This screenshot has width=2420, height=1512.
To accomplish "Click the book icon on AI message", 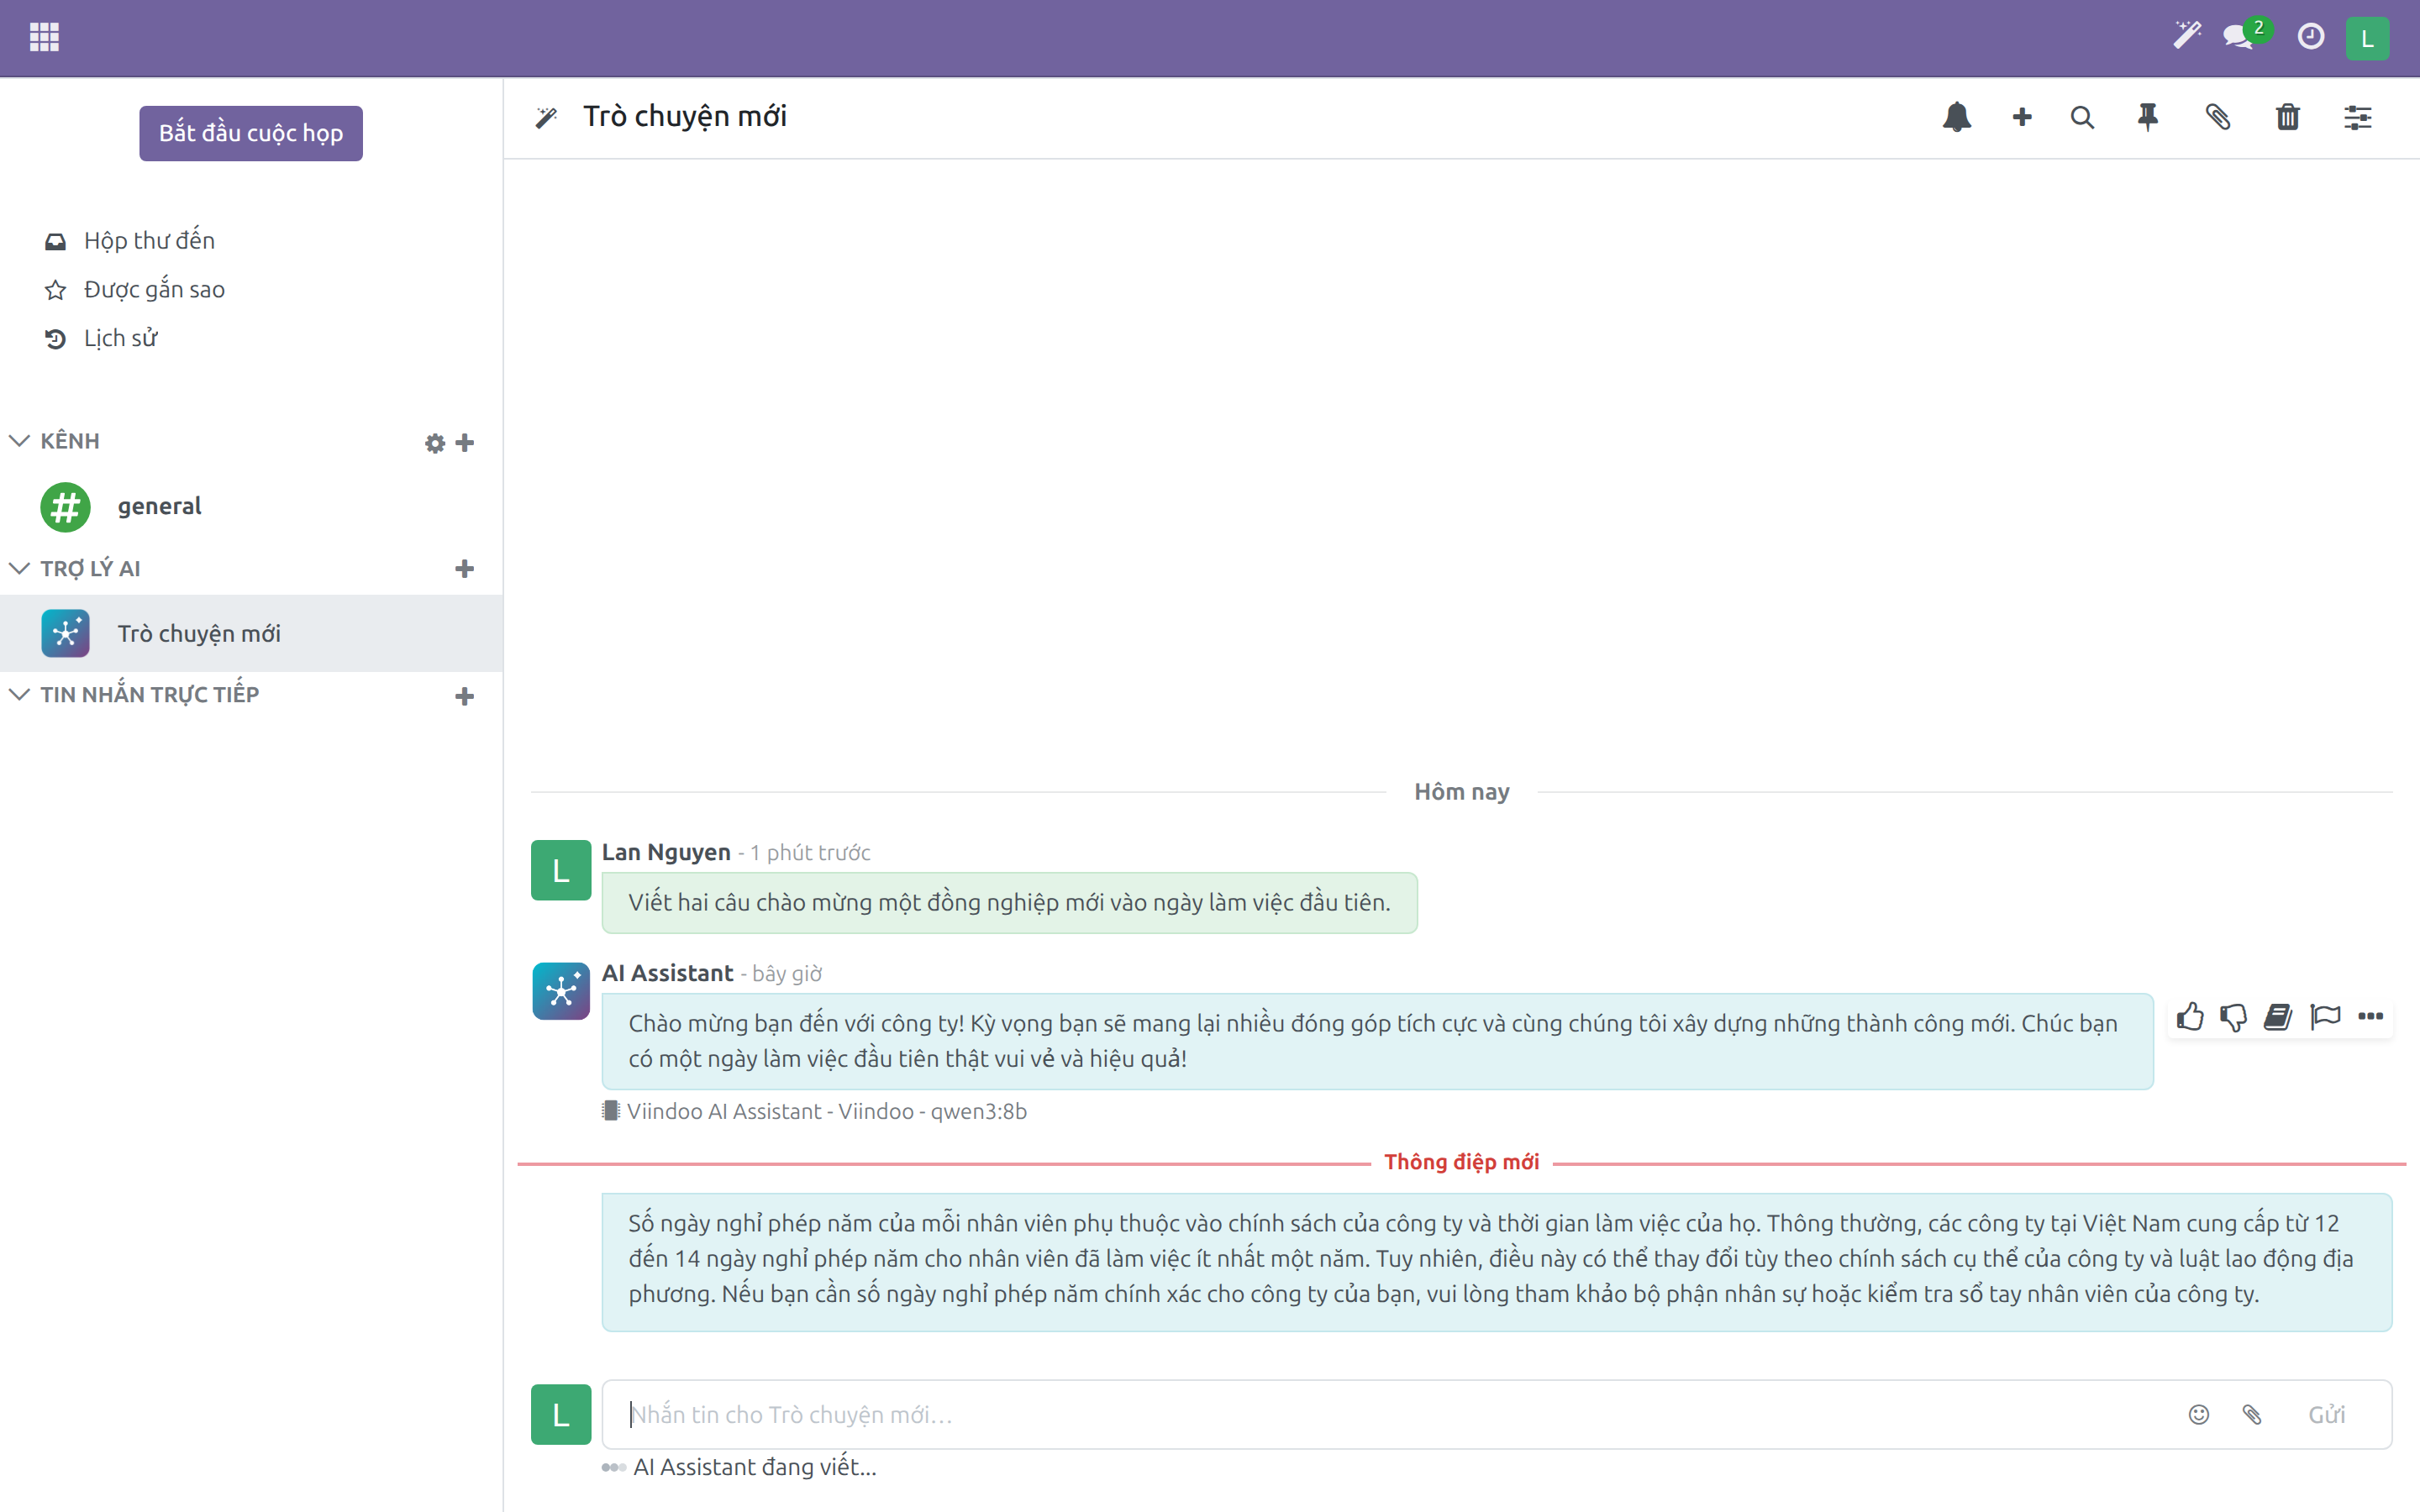I will 2278,1016.
